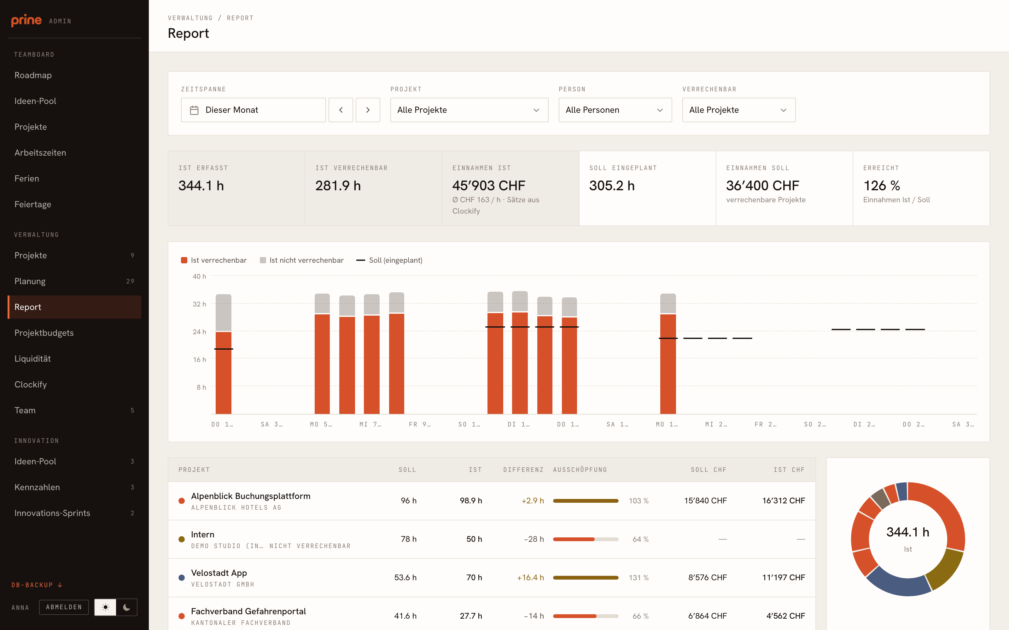This screenshot has height=630, width=1009.
Task: Click the Abmelden button
Action: (x=64, y=607)
